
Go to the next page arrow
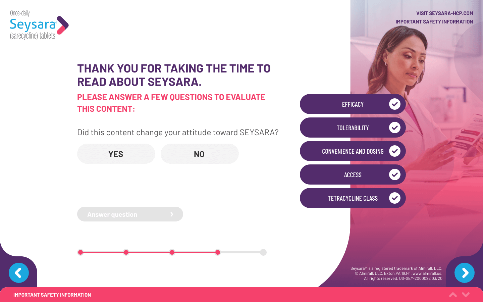[x=464, y=273]
